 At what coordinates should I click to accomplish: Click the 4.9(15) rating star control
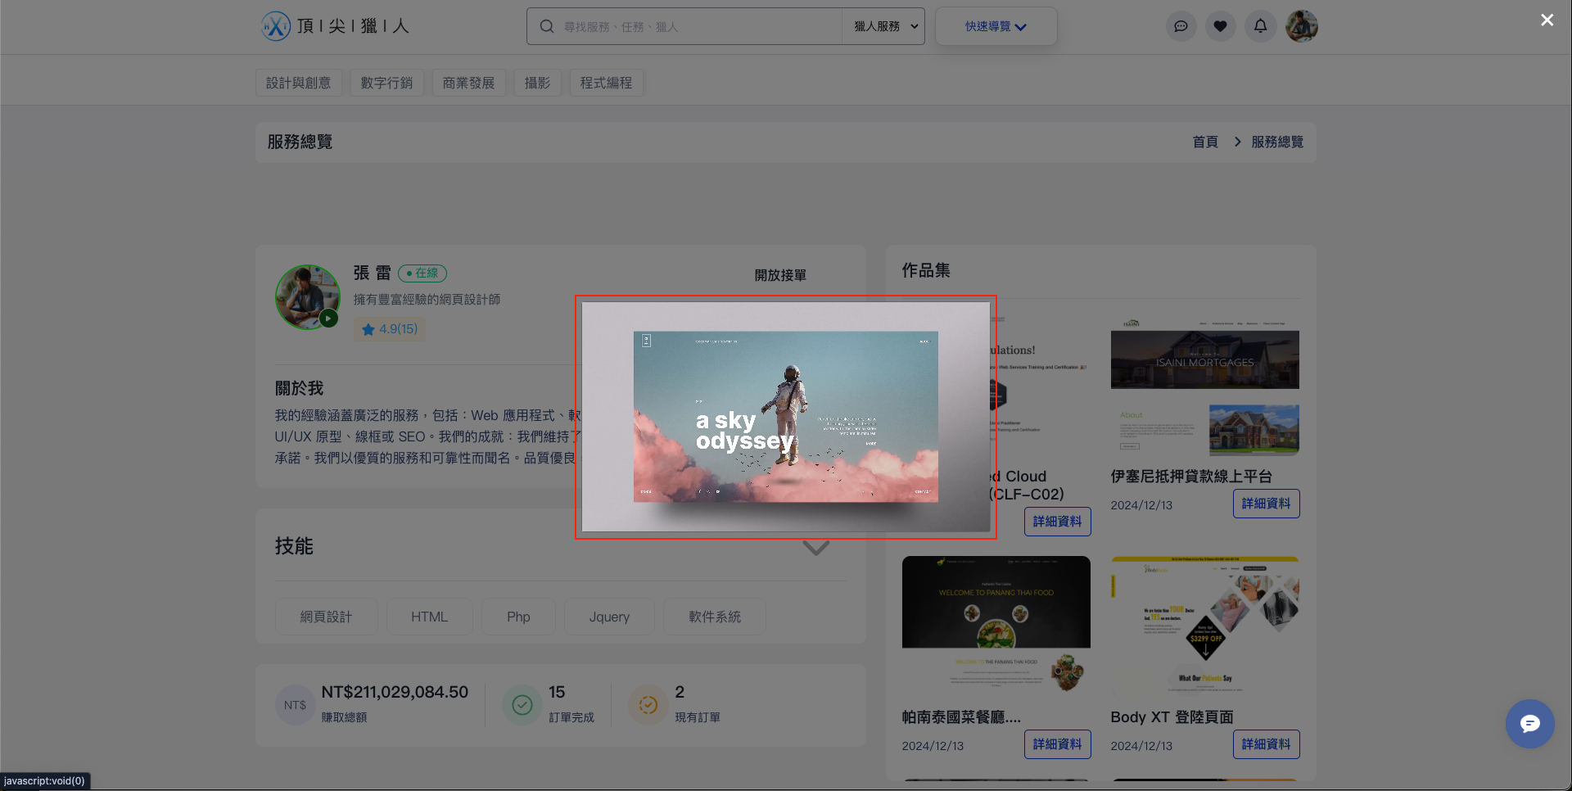click(389, 328)
